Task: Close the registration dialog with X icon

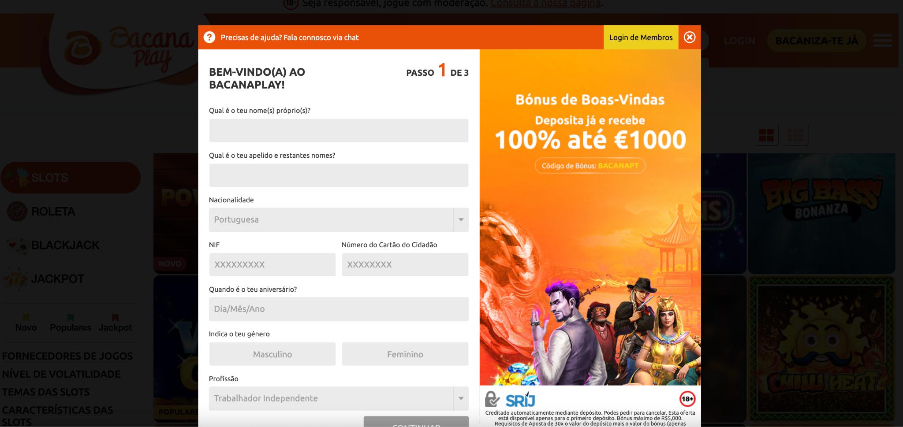Action: tap(690, 37)
